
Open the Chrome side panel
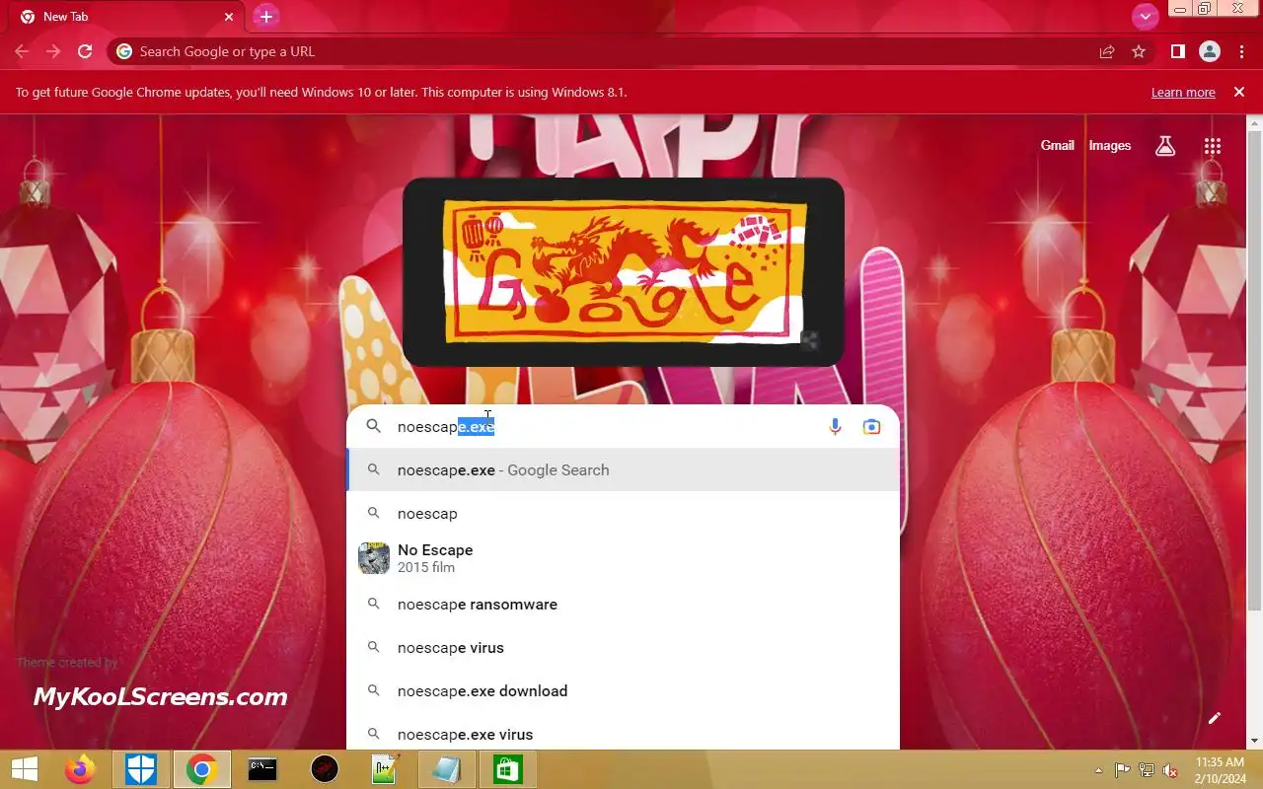pyautogui.click(x=1177, y=51)
